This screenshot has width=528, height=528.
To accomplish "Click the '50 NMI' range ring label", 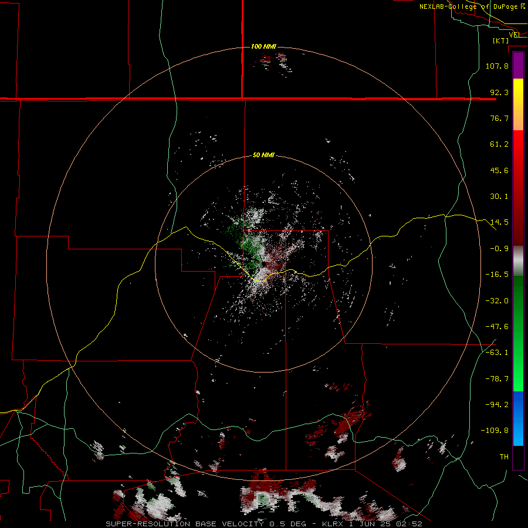I will tap(263, 155).
